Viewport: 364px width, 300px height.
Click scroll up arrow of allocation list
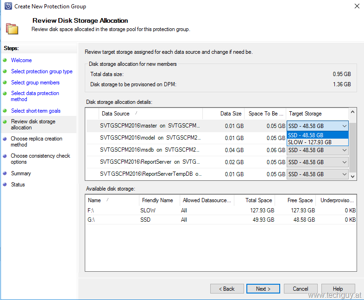coord(352,112)
